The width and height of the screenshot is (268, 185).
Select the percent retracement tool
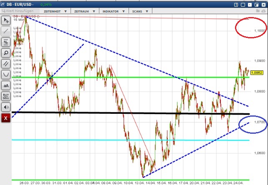tap(6, 42)
